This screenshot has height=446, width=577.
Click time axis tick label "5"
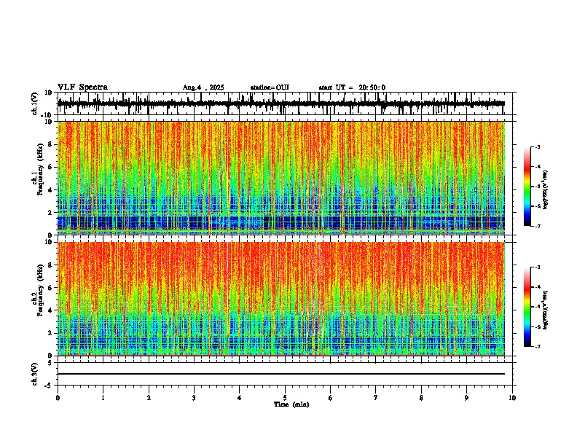(x=285, y=398)
